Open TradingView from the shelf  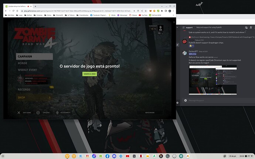(134, 156)
